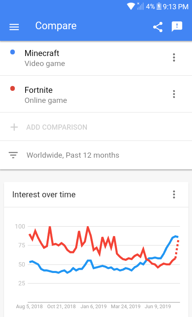Tap the Wi-Fi status bar icon
This screenshot has width=192, height=317.
click(x=131, y=6)
